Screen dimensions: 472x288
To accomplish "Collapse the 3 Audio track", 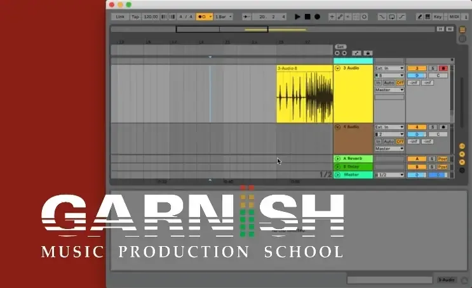I will click(337, 69).
